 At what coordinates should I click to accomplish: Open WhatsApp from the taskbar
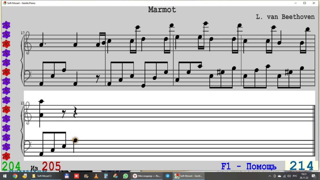(126, 176)
